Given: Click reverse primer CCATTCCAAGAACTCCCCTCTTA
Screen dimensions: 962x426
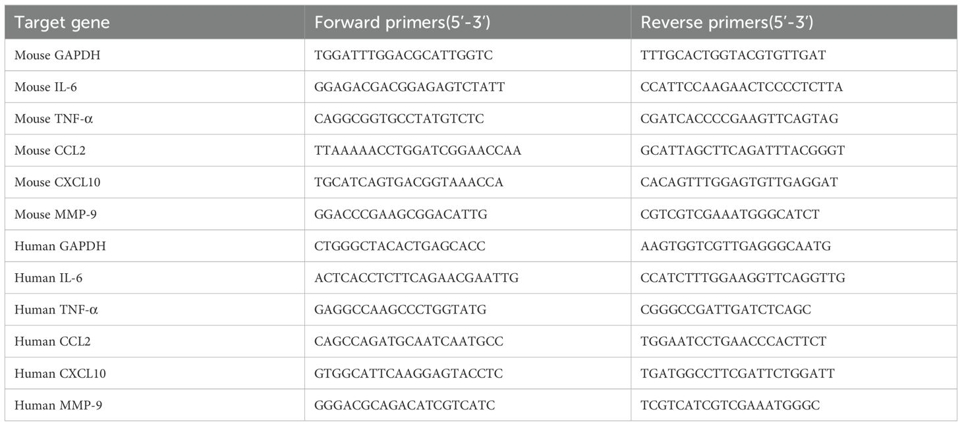Looking at the screenshot, I should [741, 87].
